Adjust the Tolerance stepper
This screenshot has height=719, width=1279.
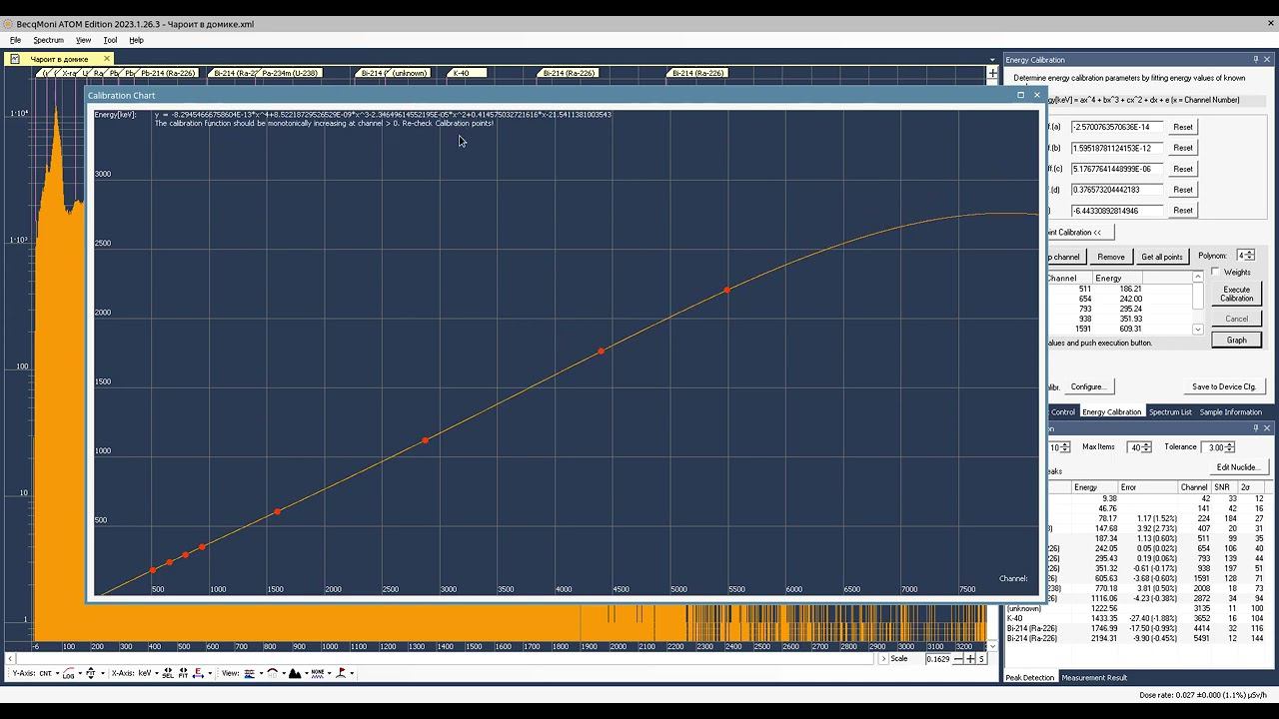(x=1229, y=447)
